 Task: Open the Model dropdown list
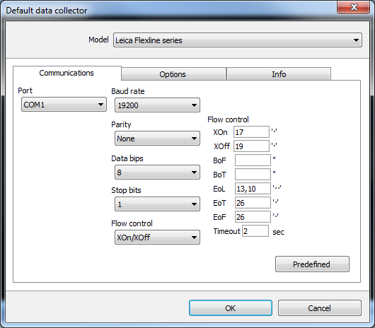click(x=237, y=40)
